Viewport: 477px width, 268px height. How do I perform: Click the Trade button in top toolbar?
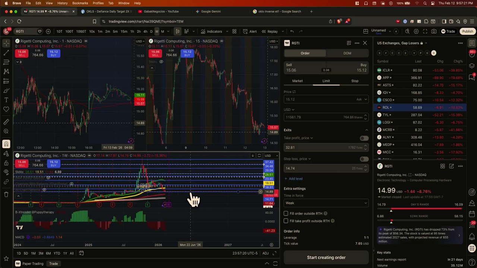[448, 31]
